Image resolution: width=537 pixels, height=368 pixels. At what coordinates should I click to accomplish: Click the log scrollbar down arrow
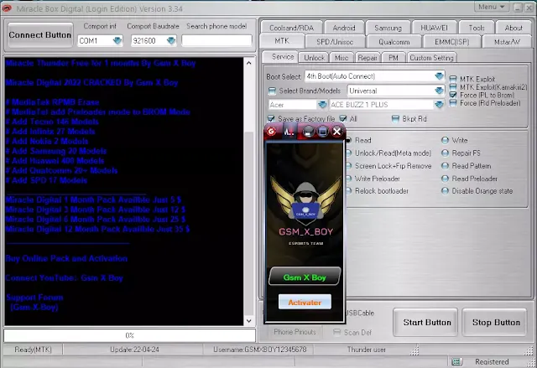248,321
